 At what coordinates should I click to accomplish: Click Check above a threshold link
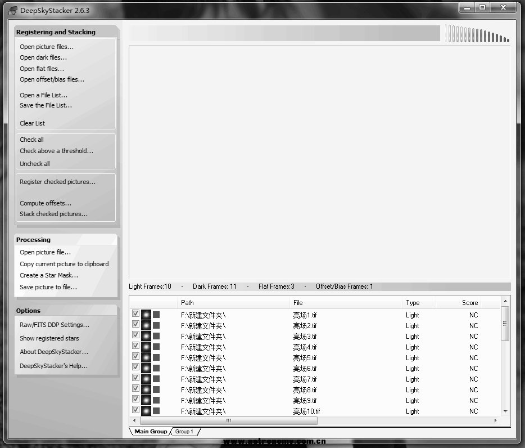(x=57, y=151)
